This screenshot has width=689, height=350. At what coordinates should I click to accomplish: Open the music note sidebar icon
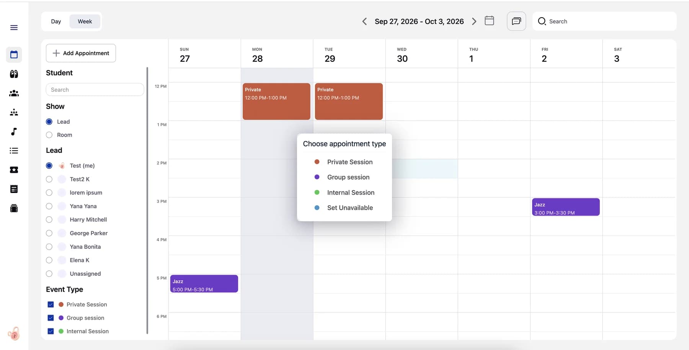[14, 131]
